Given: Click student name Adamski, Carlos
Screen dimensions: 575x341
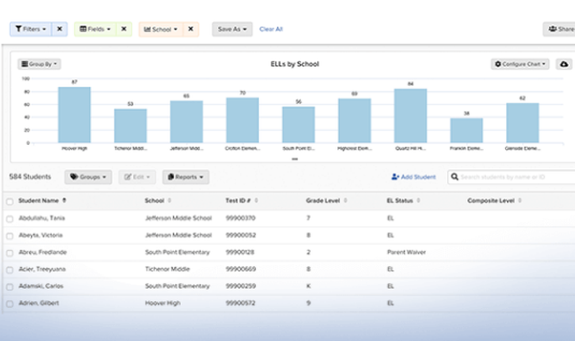Looking at the screenshot, I should coord(41,286).
